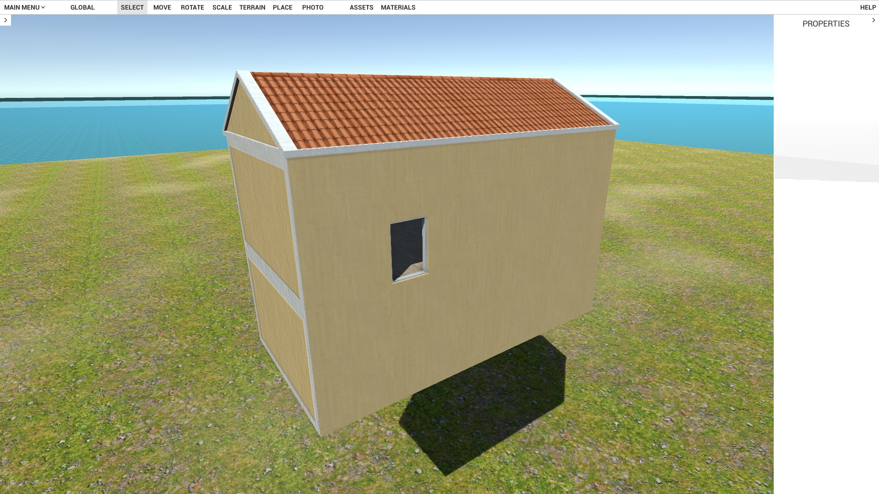Toggle GLOBAL transform mode

click(82, 7)
